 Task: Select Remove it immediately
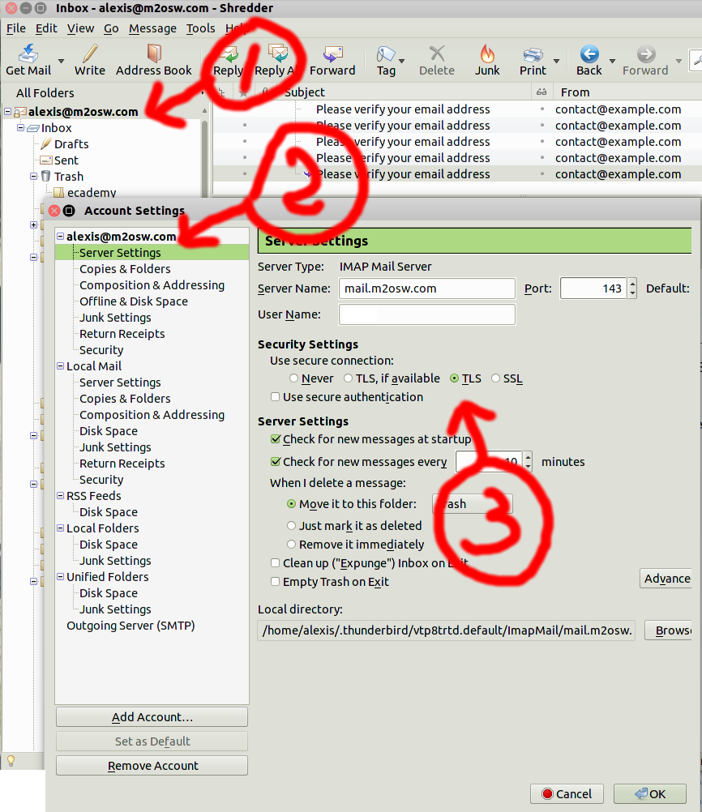point(291,545)
